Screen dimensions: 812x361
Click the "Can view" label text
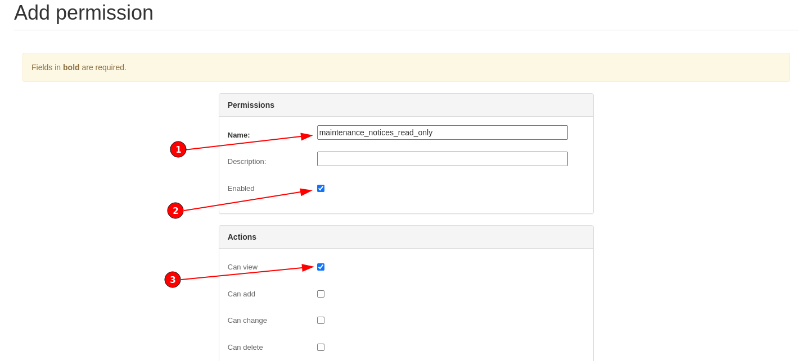pos(242,267)
